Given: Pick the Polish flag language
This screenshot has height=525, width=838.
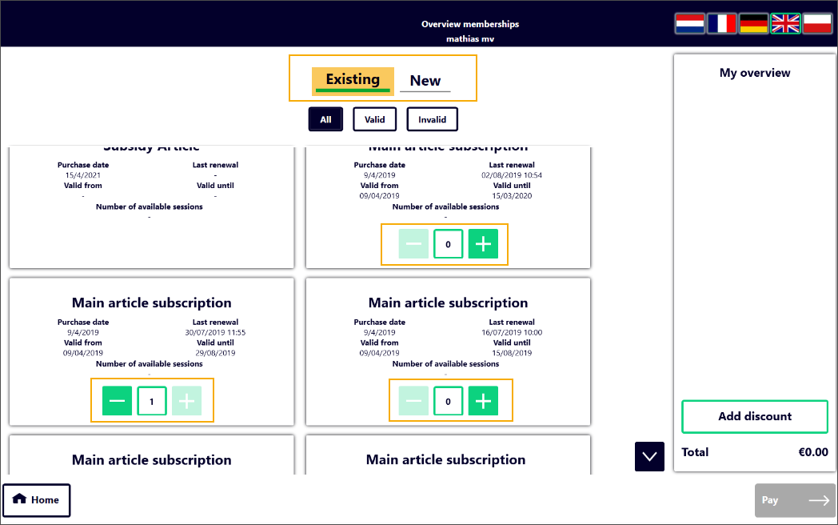Looking at the screenshot, I should 817,24.
